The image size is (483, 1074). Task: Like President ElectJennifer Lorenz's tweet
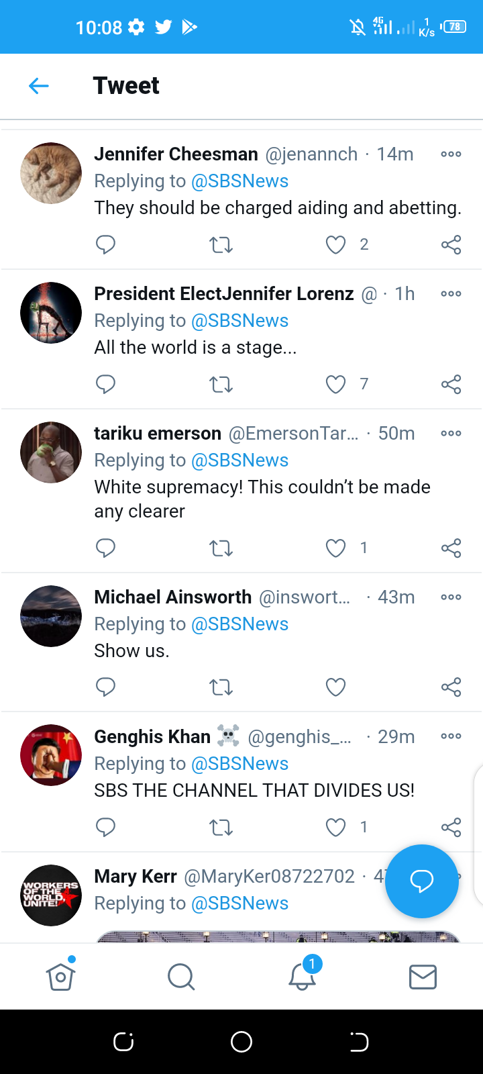pyautogui.click(x=335, y=385)
